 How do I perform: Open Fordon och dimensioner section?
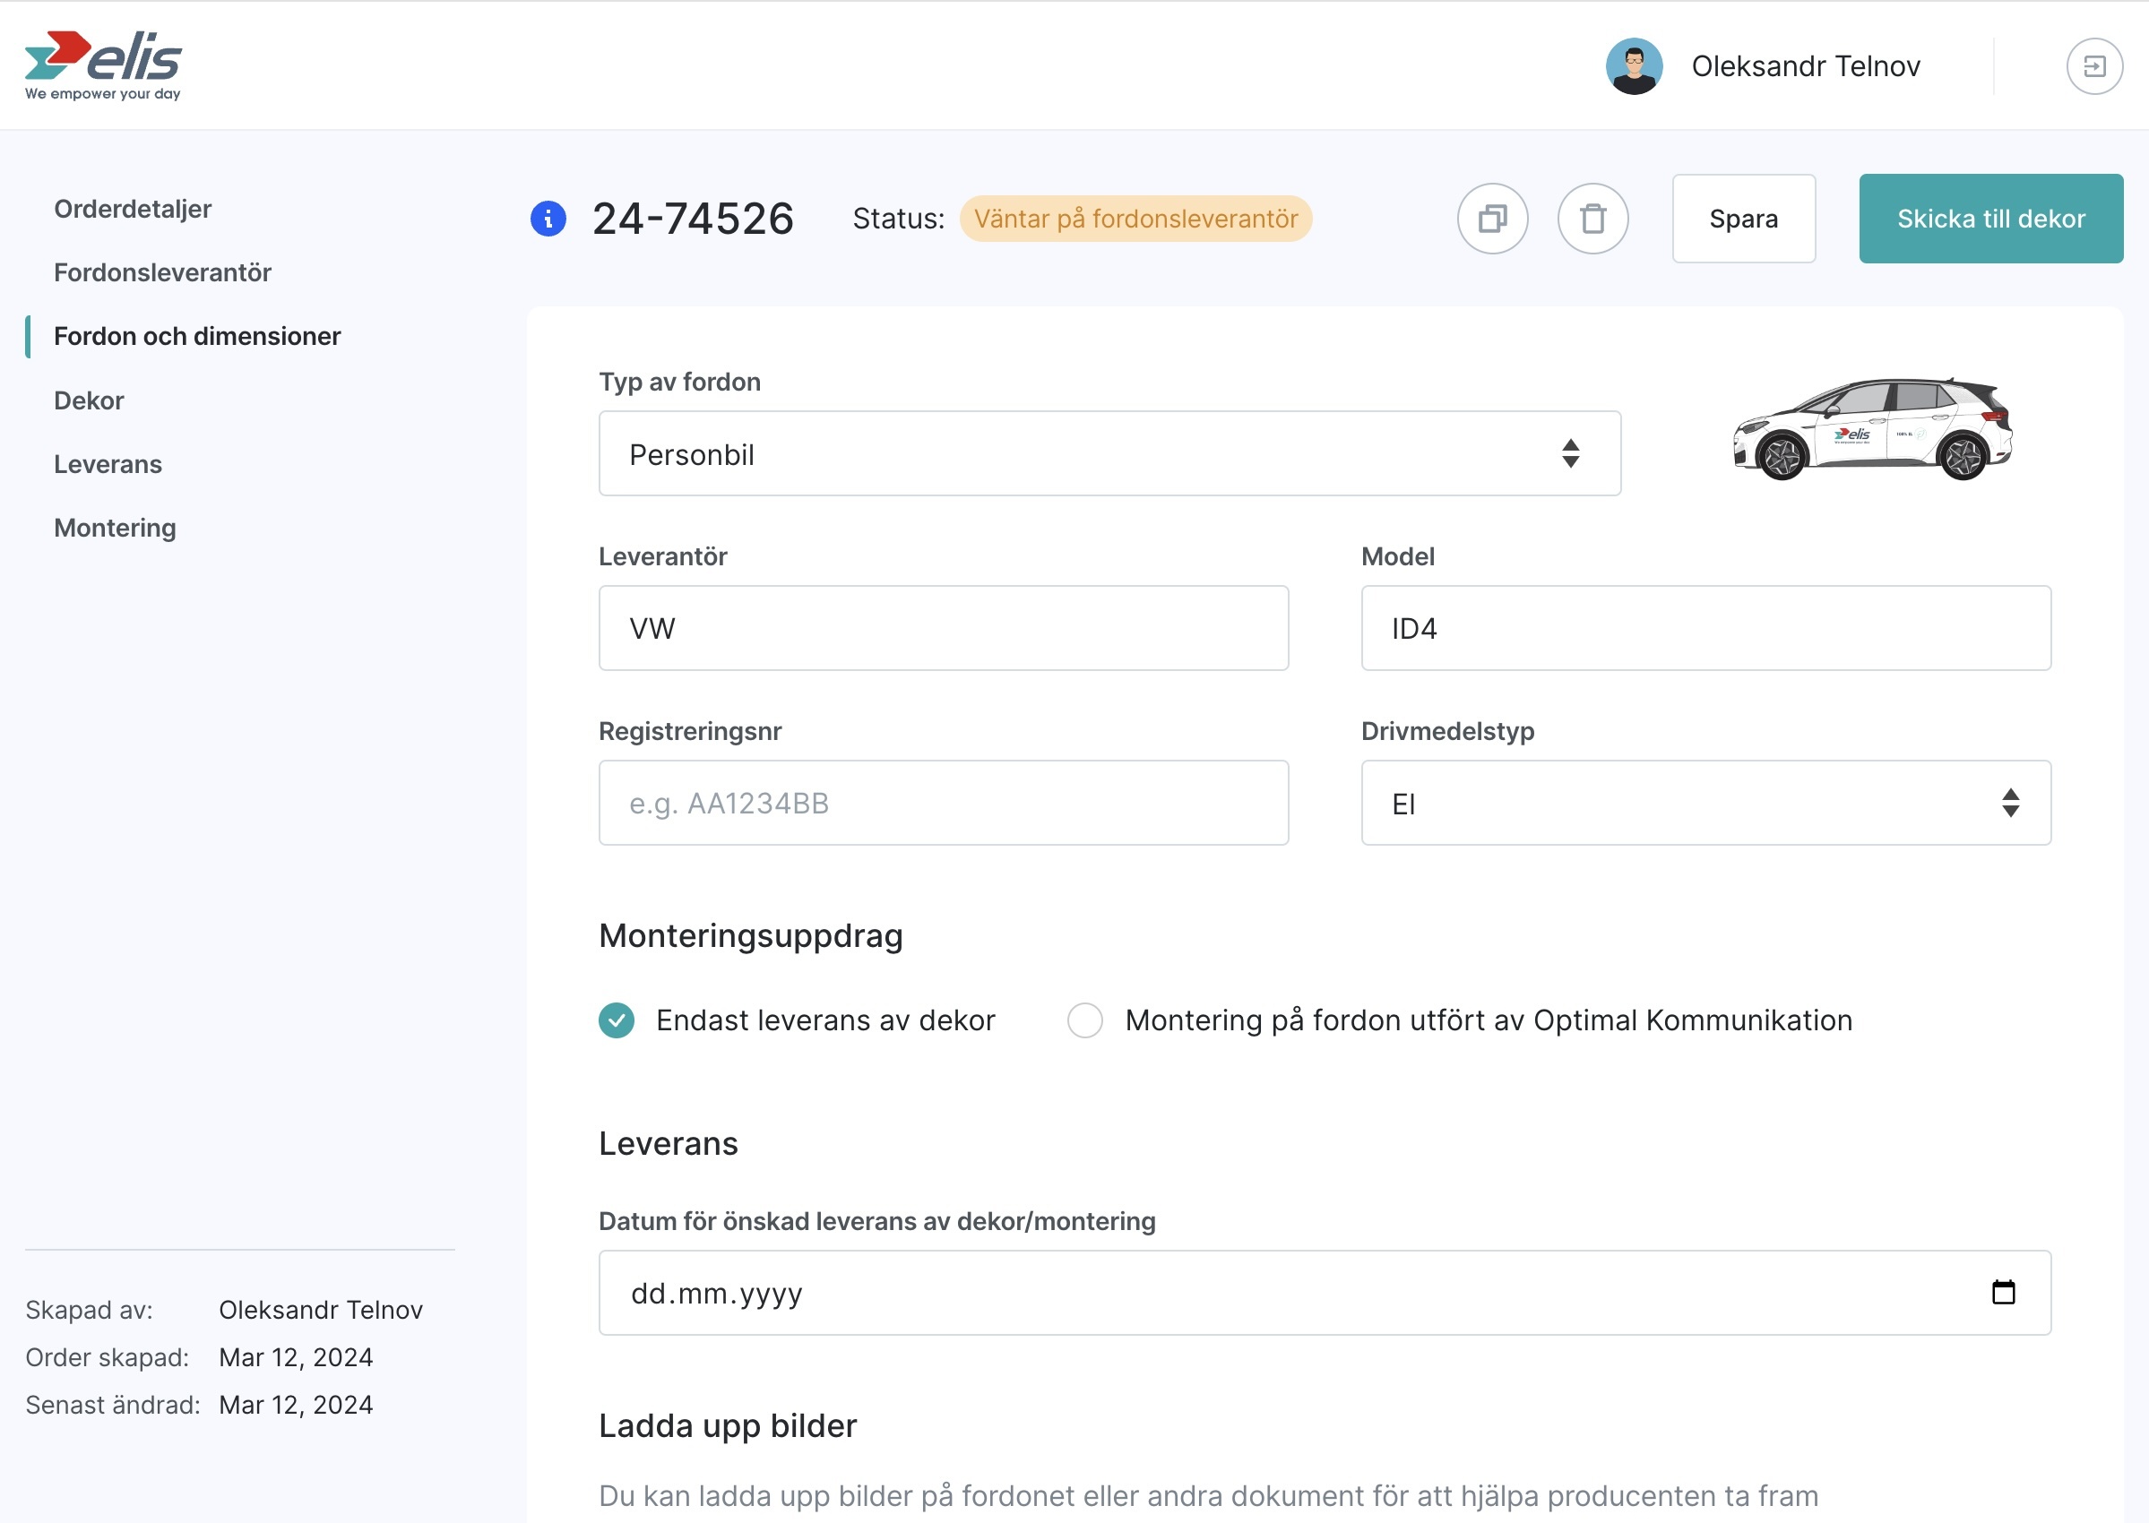pos(197,336)
